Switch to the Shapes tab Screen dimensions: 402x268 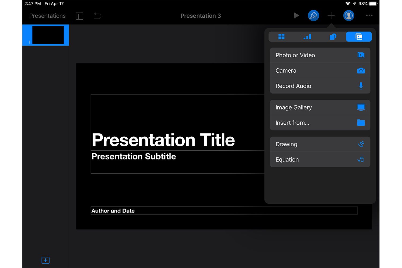333,37
